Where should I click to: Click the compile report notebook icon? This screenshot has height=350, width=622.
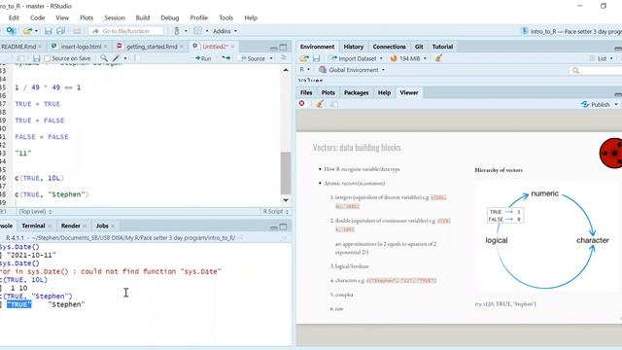point(137,58)
